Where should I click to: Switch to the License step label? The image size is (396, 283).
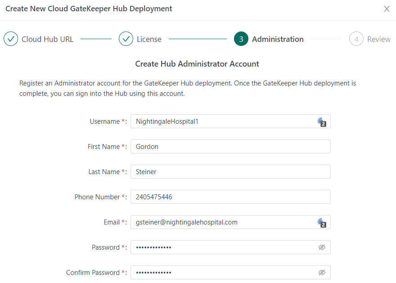point(149,39)
